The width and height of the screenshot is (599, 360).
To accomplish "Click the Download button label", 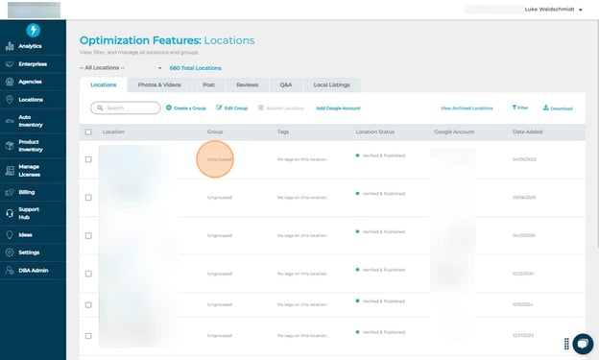I will [562, 108].
